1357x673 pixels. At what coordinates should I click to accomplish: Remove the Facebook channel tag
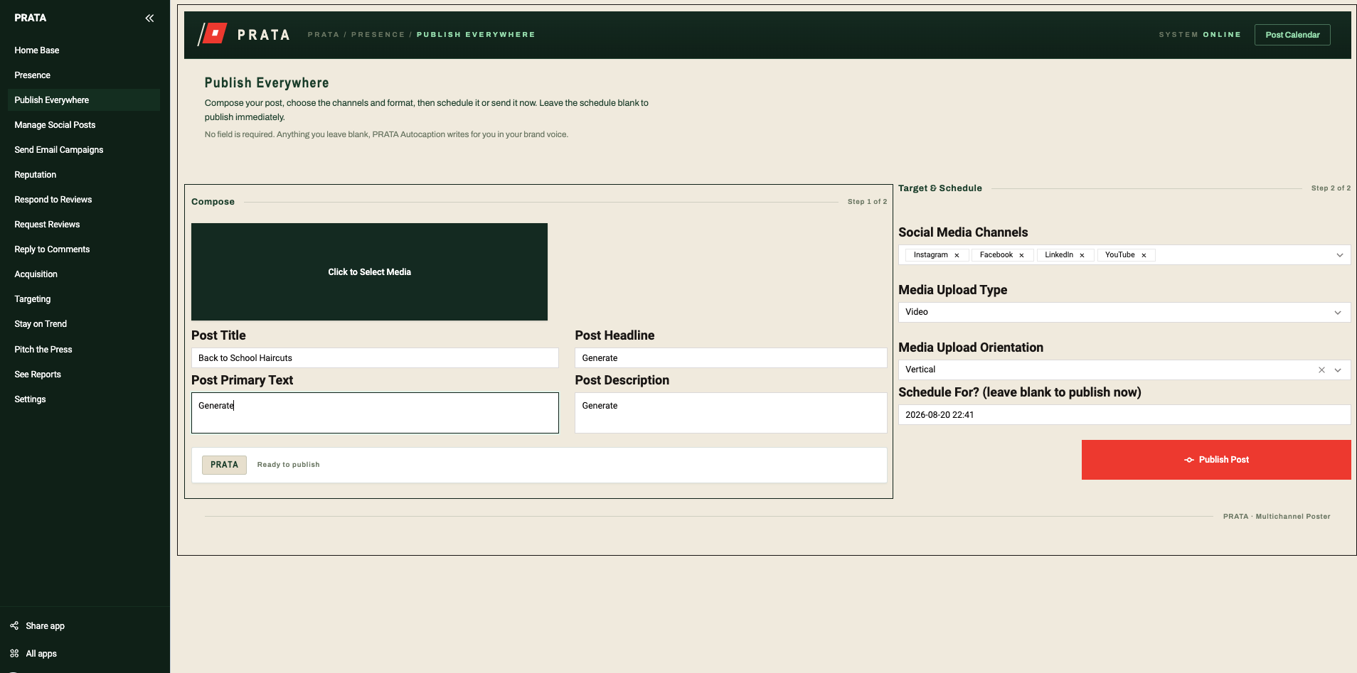coord(1021,255)
